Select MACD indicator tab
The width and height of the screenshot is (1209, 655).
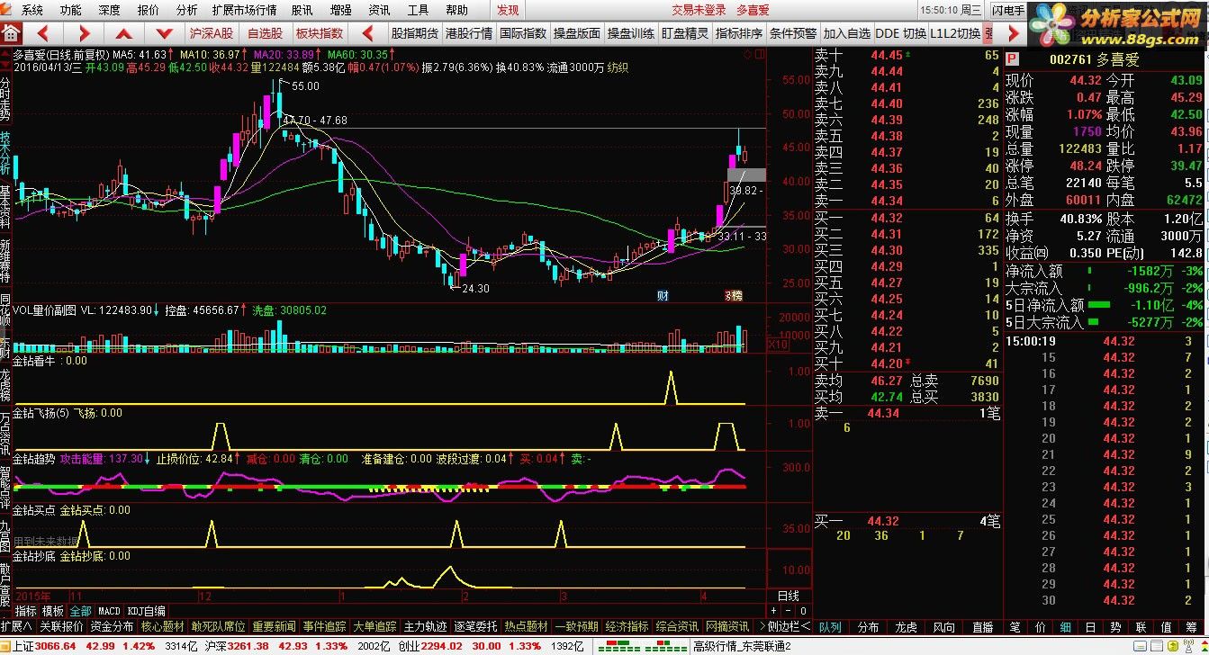[x=109, y=611]
